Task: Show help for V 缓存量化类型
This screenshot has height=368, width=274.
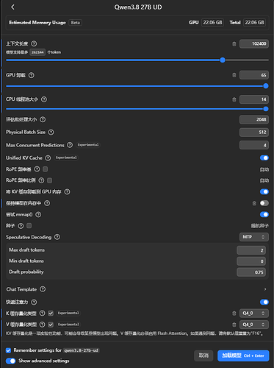Action: tap(43, 325)
